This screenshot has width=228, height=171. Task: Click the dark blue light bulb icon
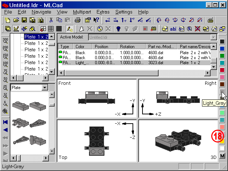pos(119,28)
